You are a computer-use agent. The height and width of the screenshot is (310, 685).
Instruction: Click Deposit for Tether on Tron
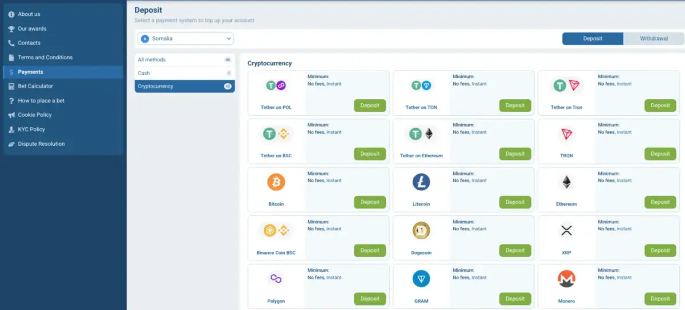(x=660, y=105)
